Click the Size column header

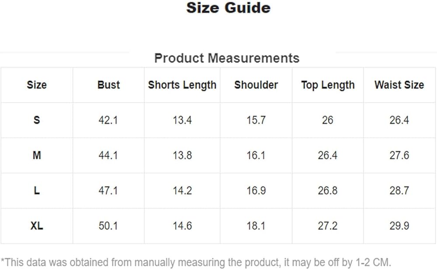tap(37, 85)
